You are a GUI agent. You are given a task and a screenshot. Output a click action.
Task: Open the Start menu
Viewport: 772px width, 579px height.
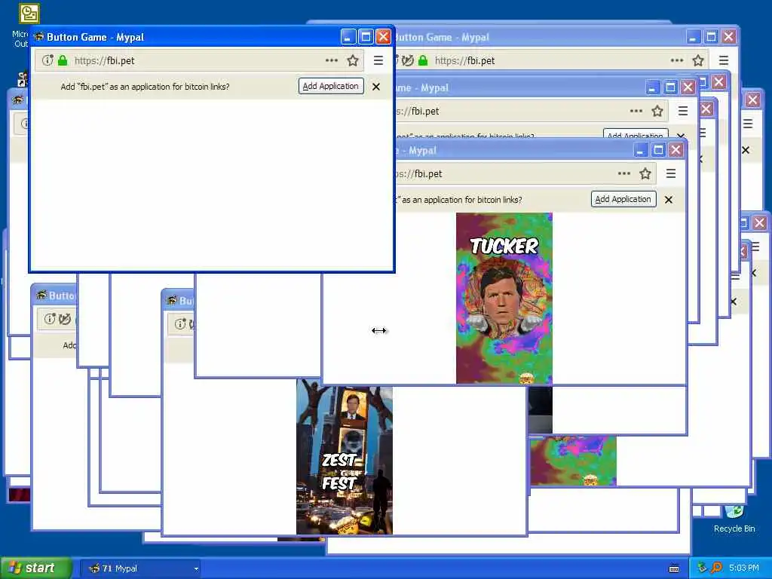36,568
